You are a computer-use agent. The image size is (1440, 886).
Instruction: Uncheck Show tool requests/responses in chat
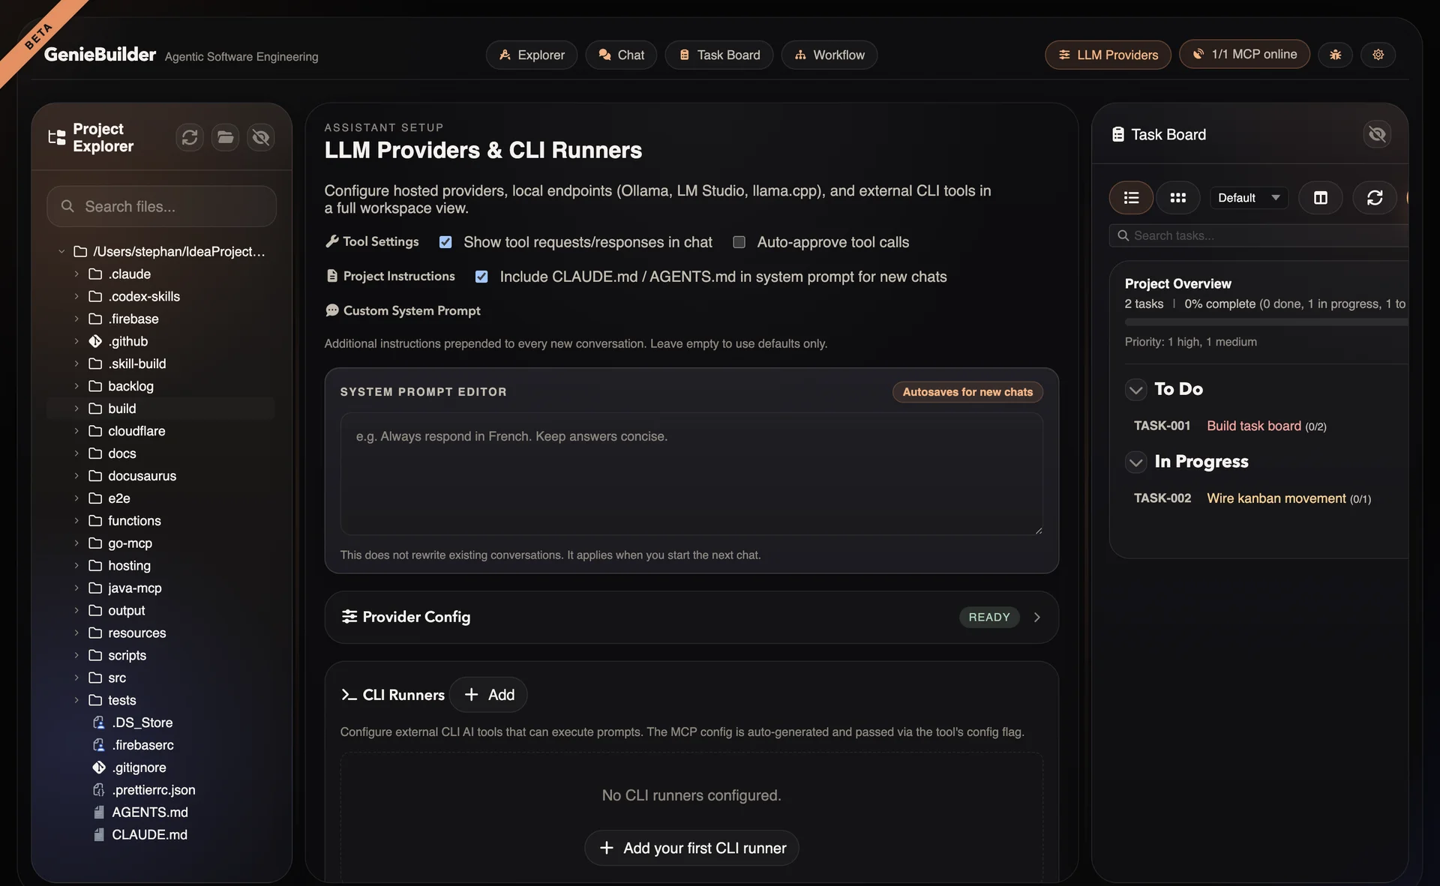445,242
